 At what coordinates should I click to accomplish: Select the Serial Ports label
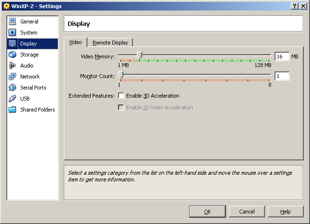pos(33,88)
